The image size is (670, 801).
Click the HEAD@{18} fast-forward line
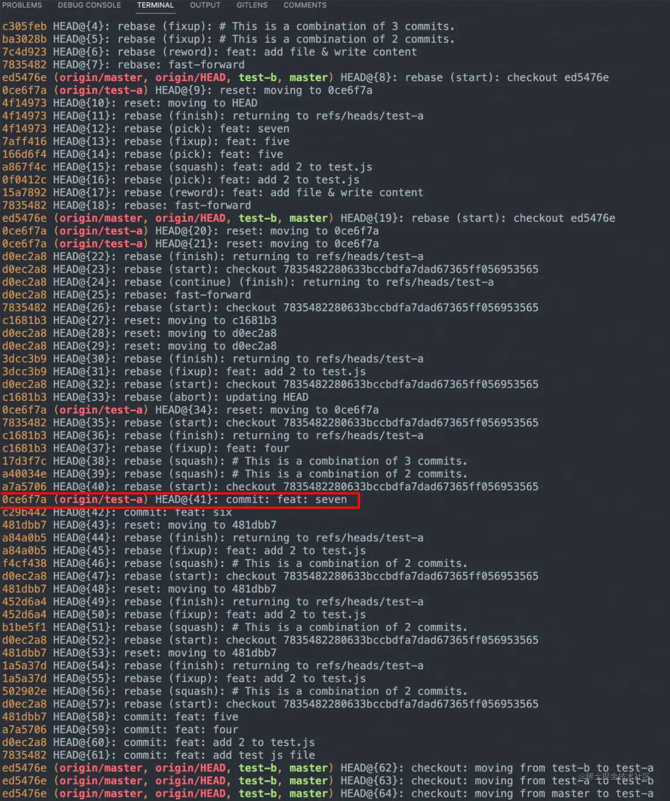(x=127, y=205)
